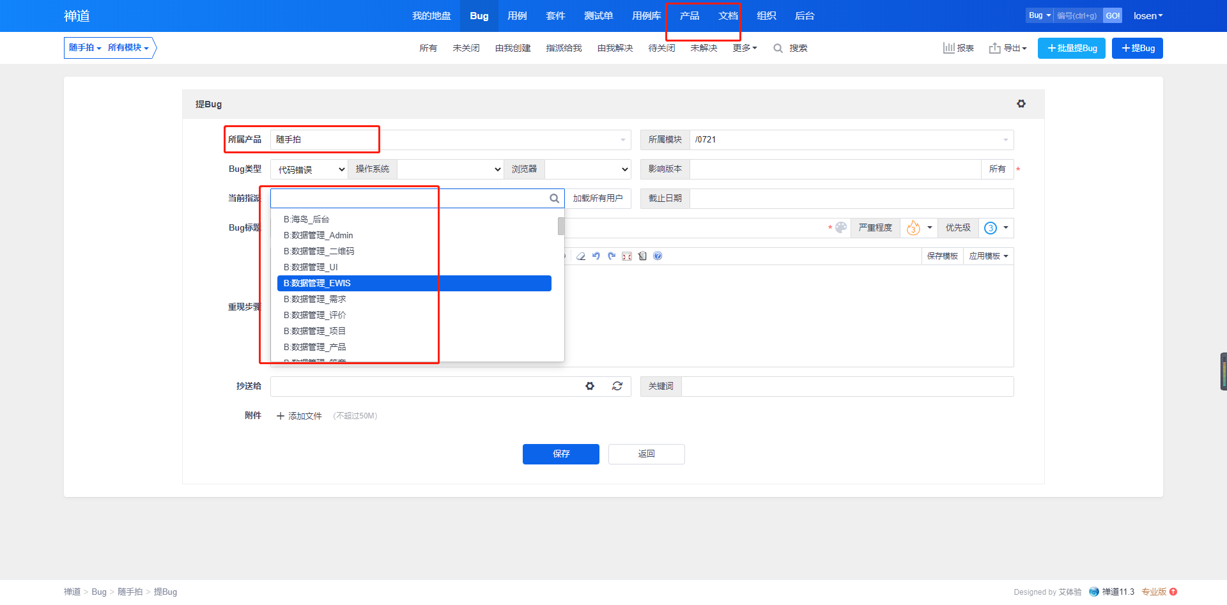Open the 用例 tab in top navigation

pos(517,16)
